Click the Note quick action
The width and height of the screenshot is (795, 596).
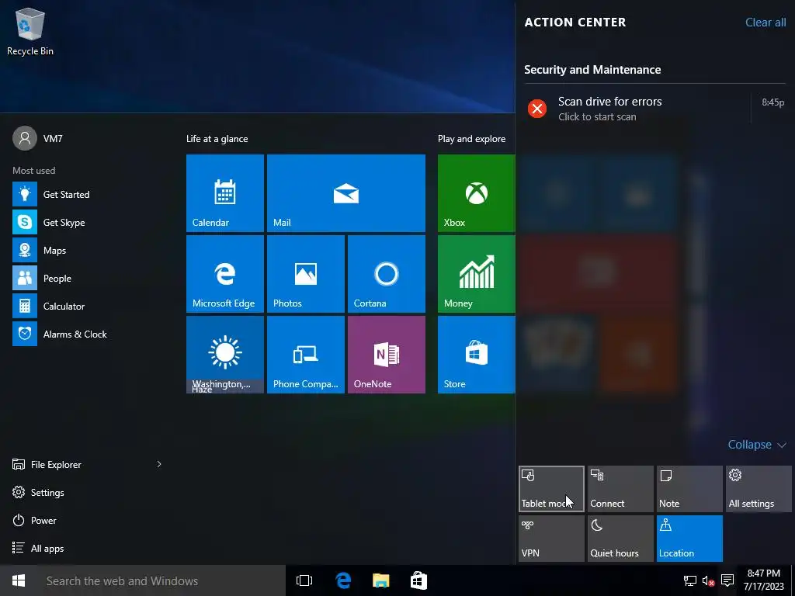click(689, 489)
